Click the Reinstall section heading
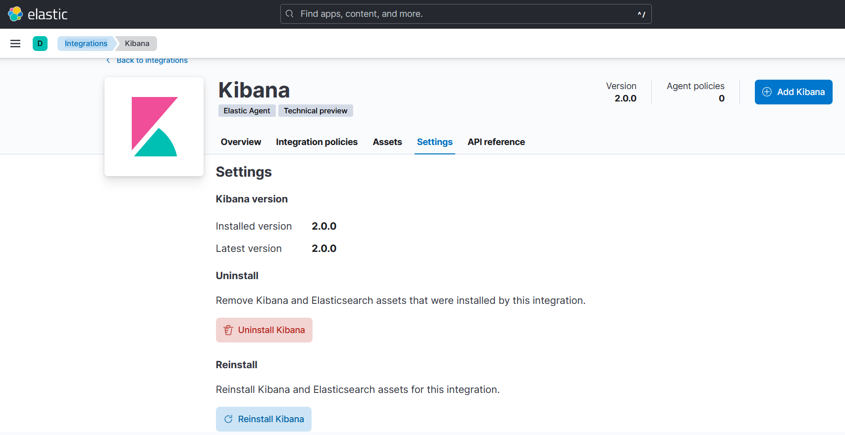 click(x=237, y=365)
